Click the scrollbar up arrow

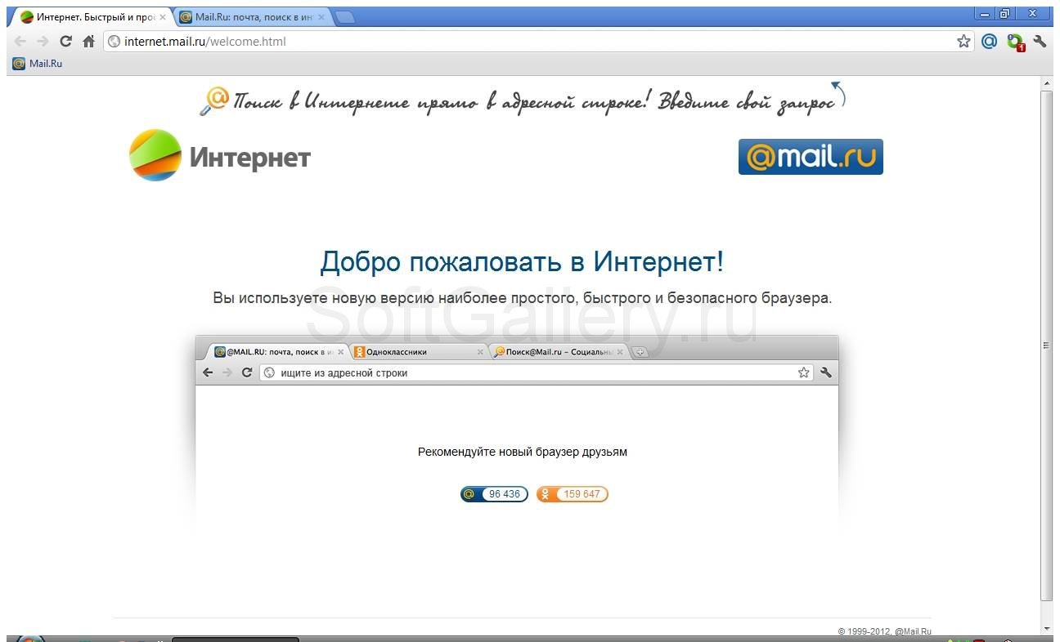pos(1047,84)
